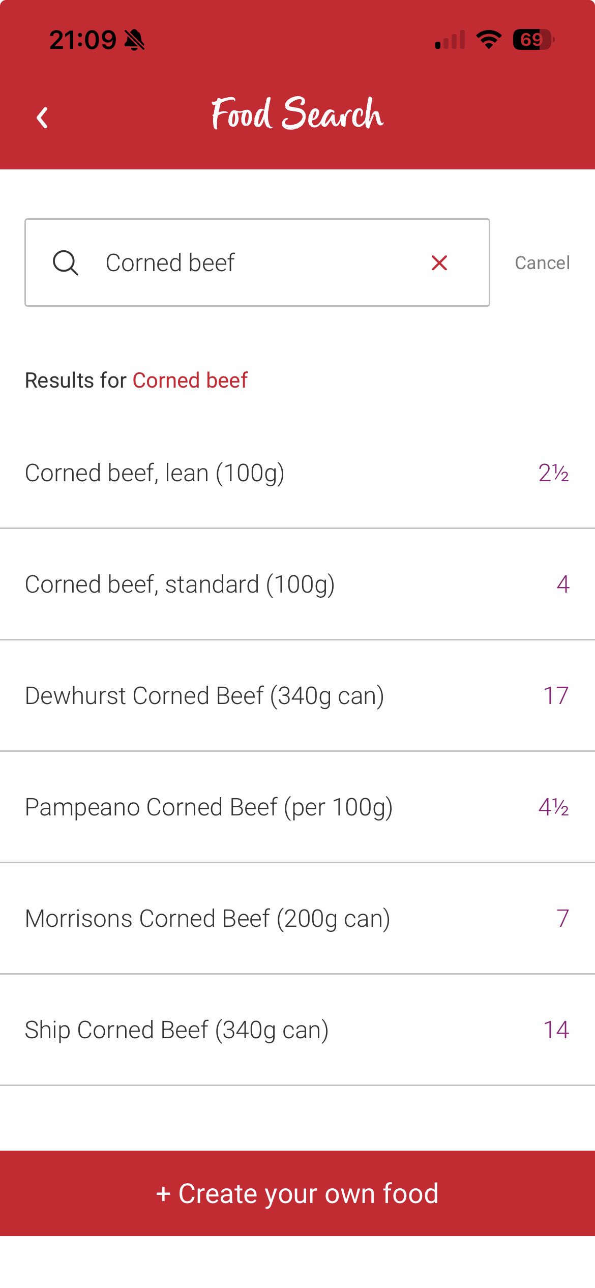595x1288 pixels.
Task: Tap the battery indicator in the status bar
Action: pyautogui.click(x=533, y=40)
